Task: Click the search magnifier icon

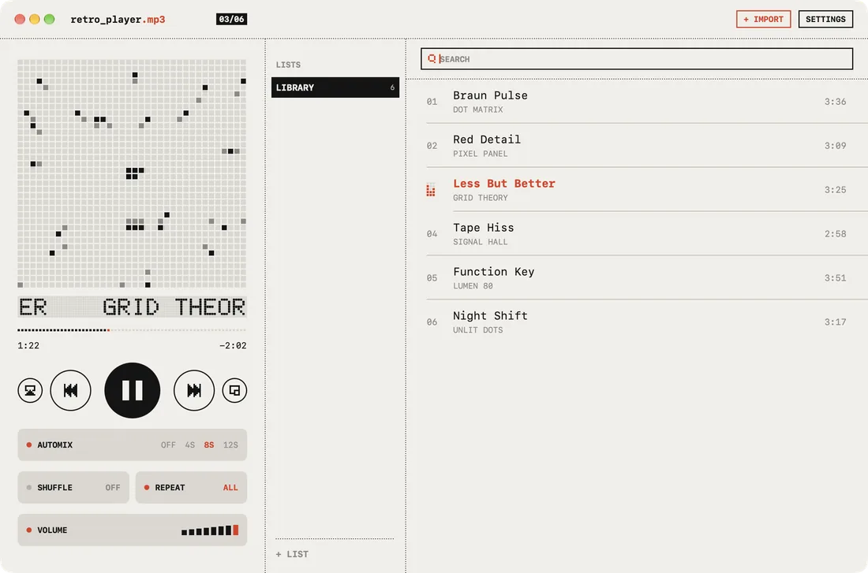Action: point(432,58)
